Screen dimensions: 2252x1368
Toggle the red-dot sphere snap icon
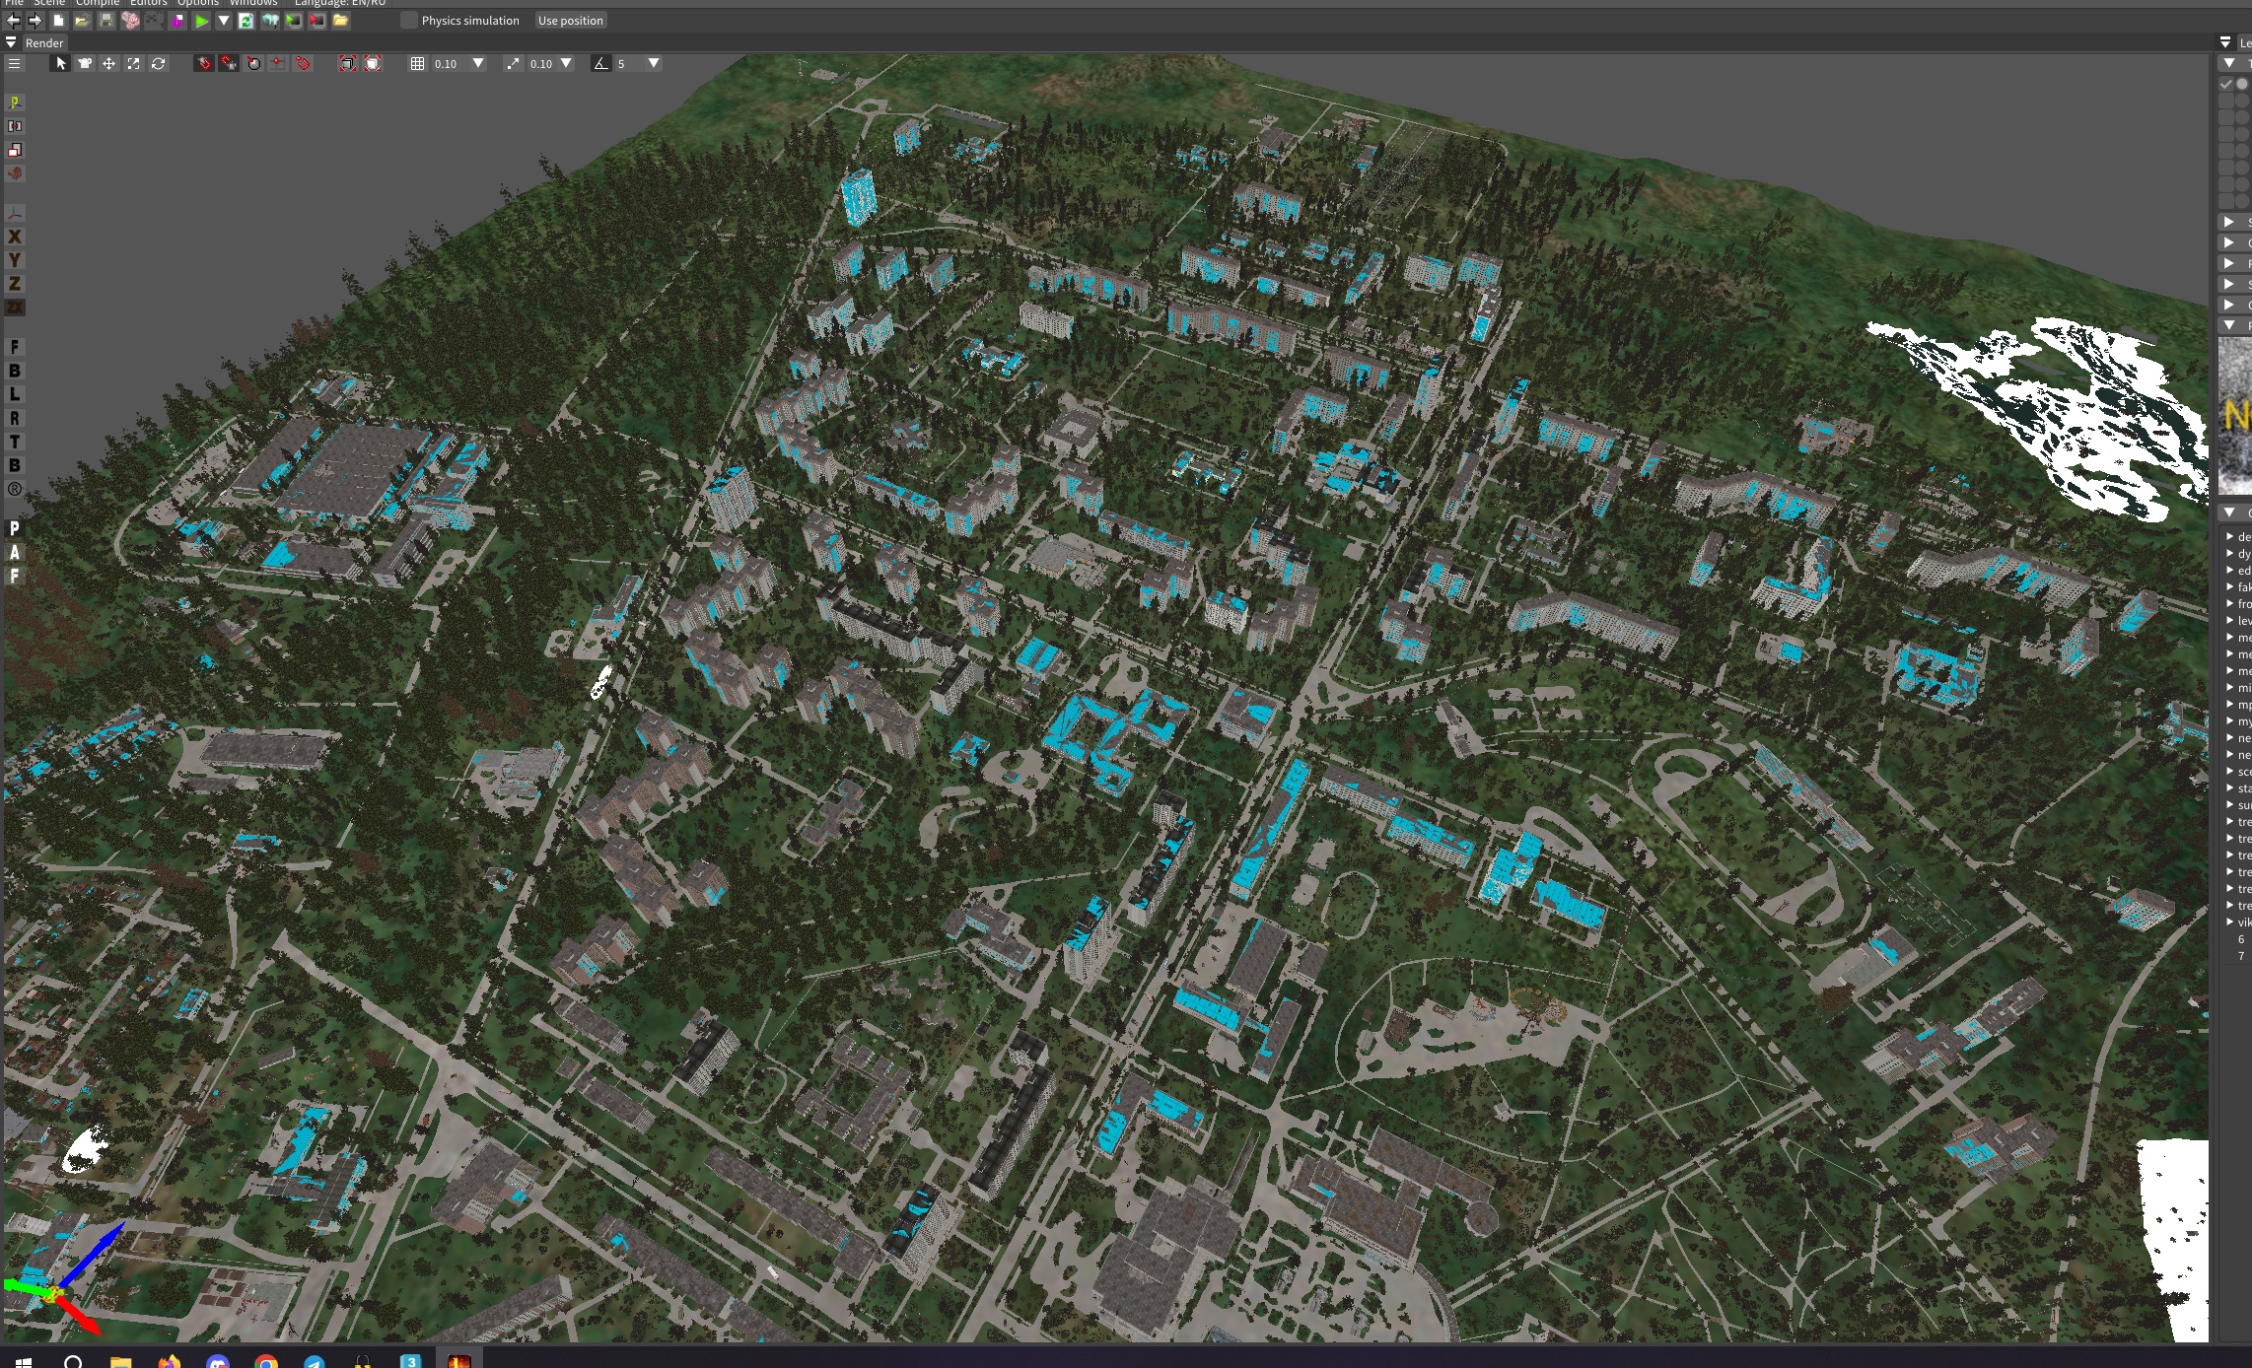[253, 63]
